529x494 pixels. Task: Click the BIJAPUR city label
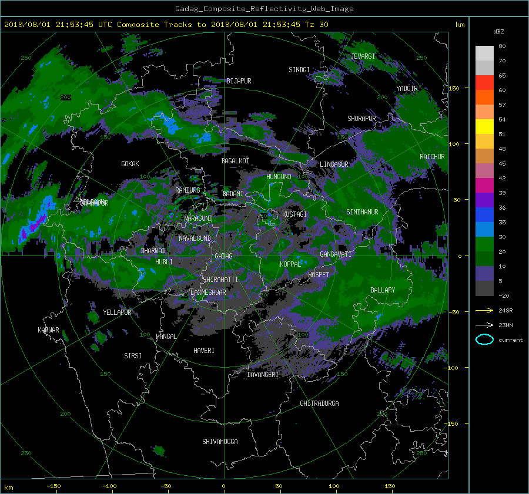coord(239,81)
